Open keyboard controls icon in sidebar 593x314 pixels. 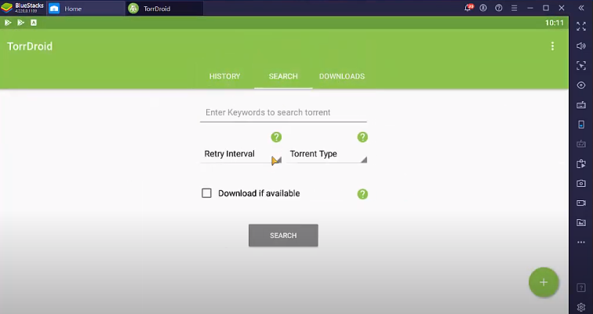(581, 104)
